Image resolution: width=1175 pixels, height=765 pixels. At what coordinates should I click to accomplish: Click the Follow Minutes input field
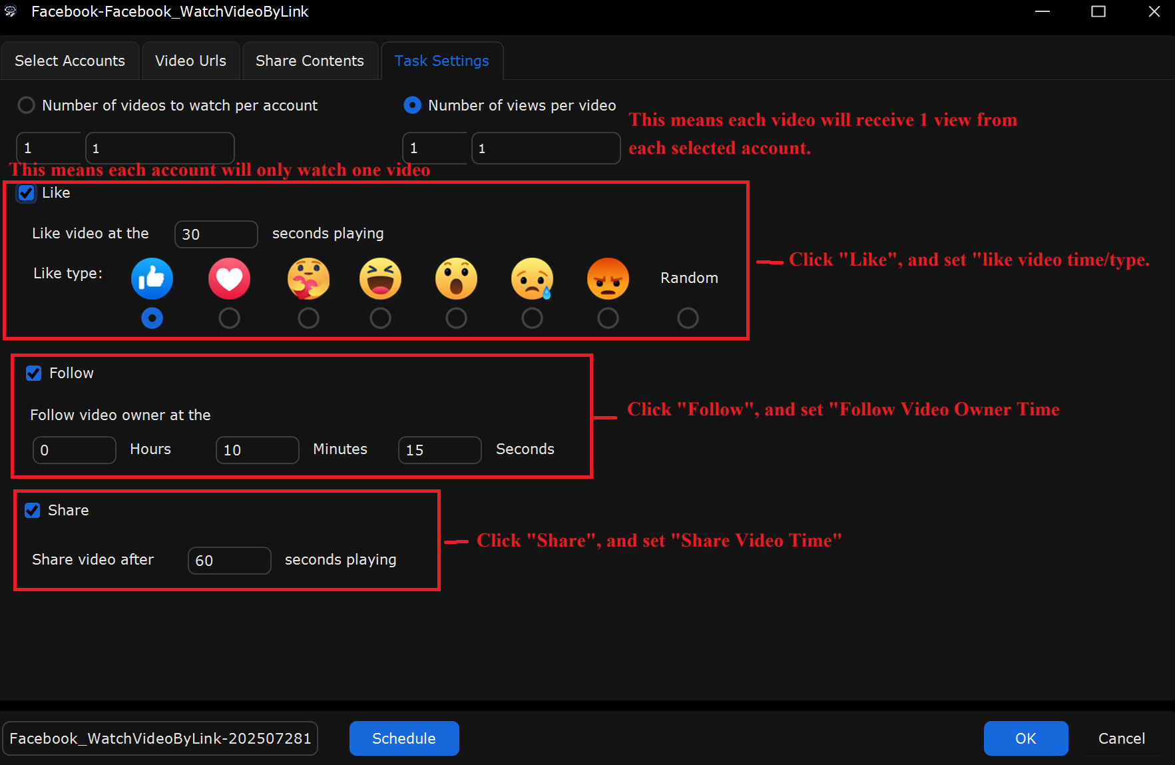(x=257, y=450)
